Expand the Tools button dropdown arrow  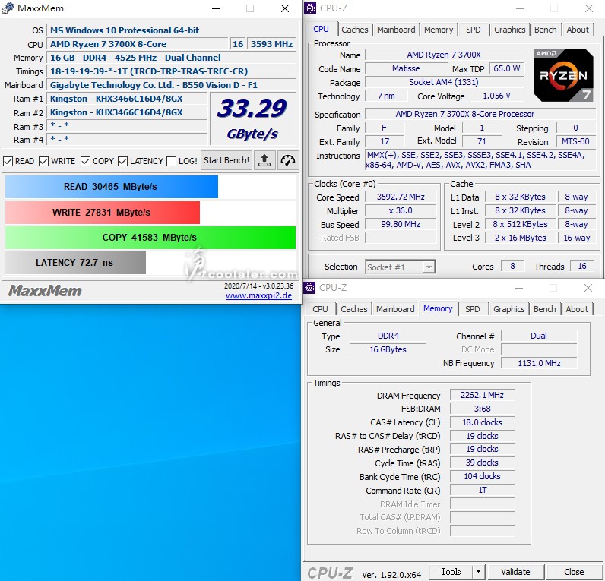(x=478, y=572)
